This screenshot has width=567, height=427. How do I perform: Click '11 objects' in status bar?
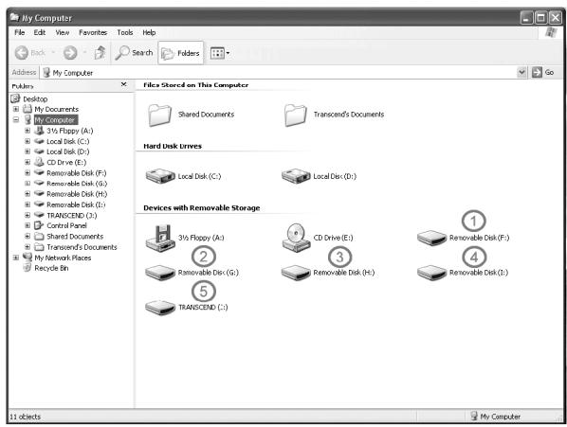pyautogui.click(x=26, y=417)
